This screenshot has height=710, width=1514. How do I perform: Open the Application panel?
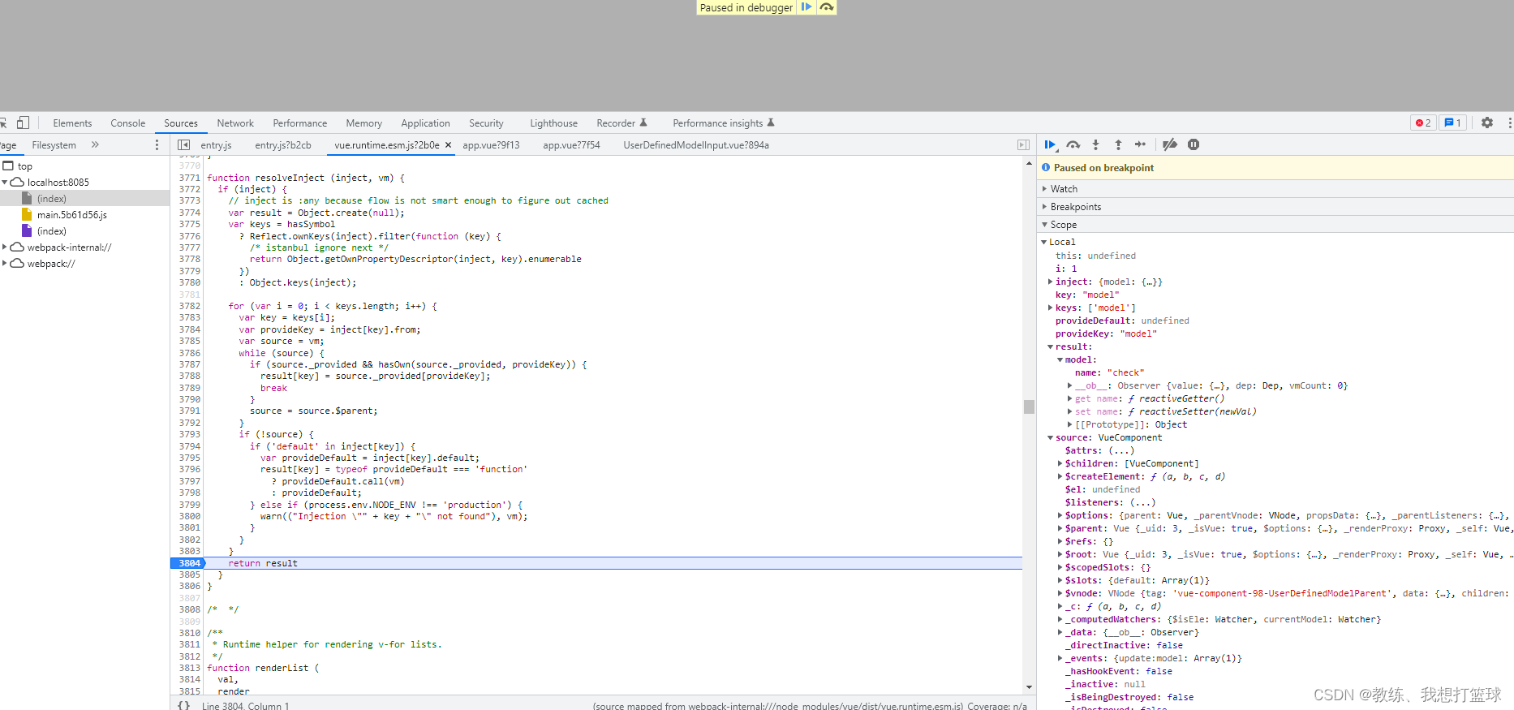tap(425, 123)
